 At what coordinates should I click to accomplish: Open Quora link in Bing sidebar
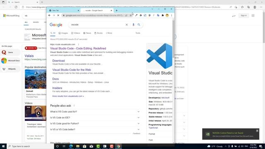(x=10, y=53)
